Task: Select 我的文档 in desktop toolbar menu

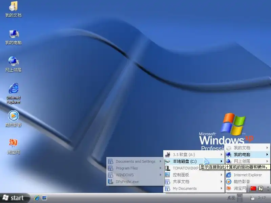Action: [248, 148]
